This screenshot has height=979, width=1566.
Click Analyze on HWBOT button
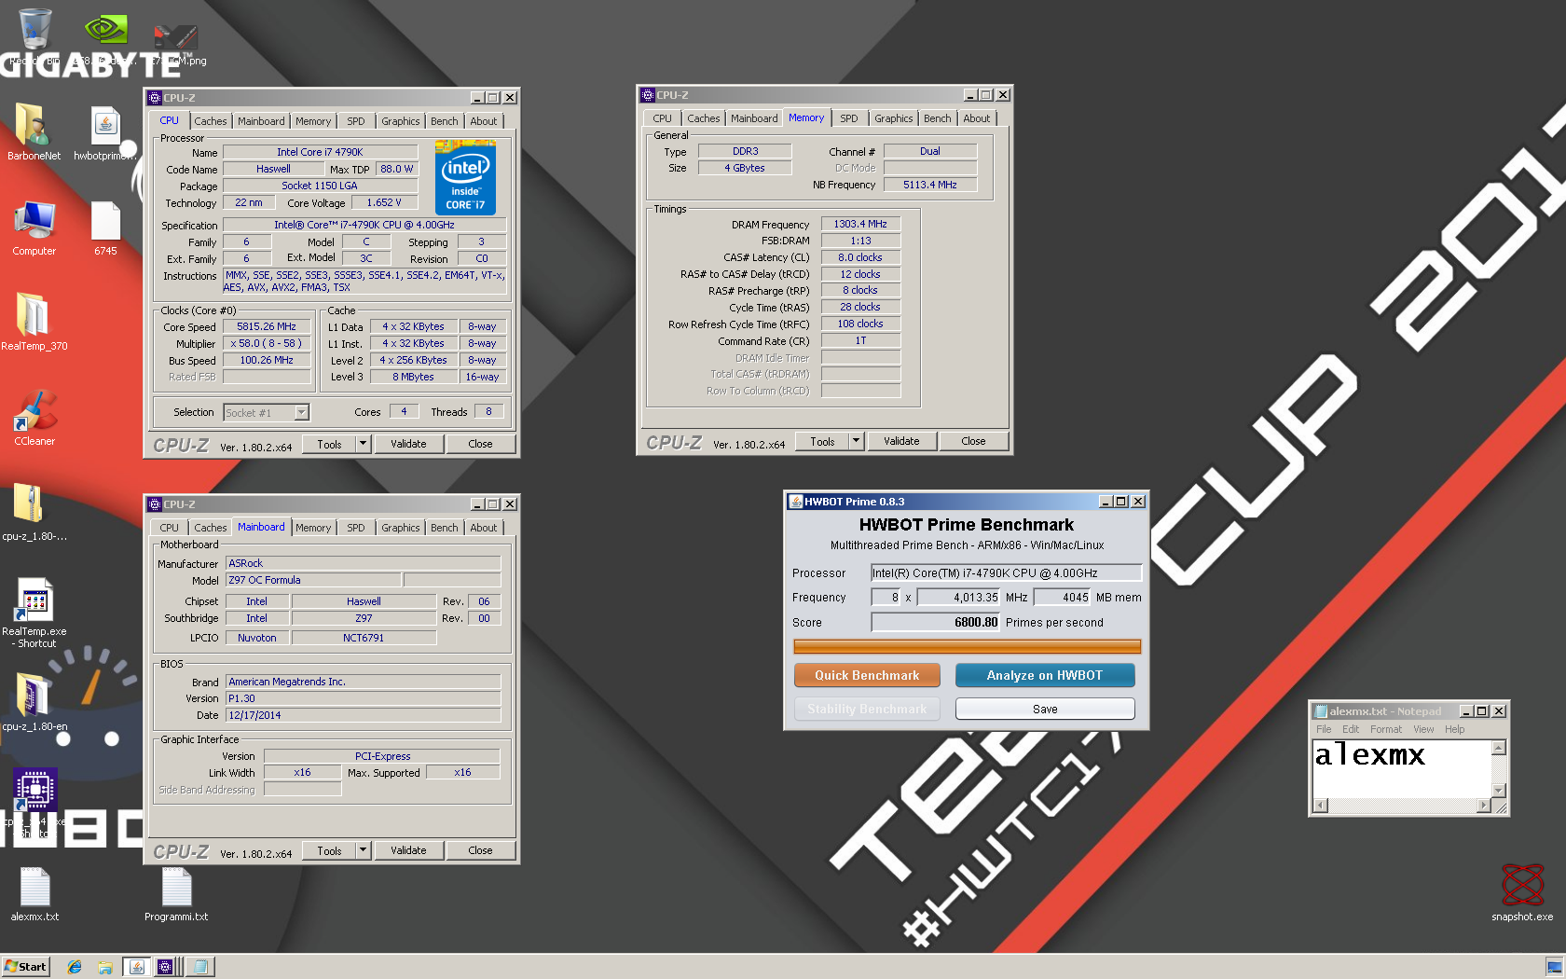(1044, 675)
